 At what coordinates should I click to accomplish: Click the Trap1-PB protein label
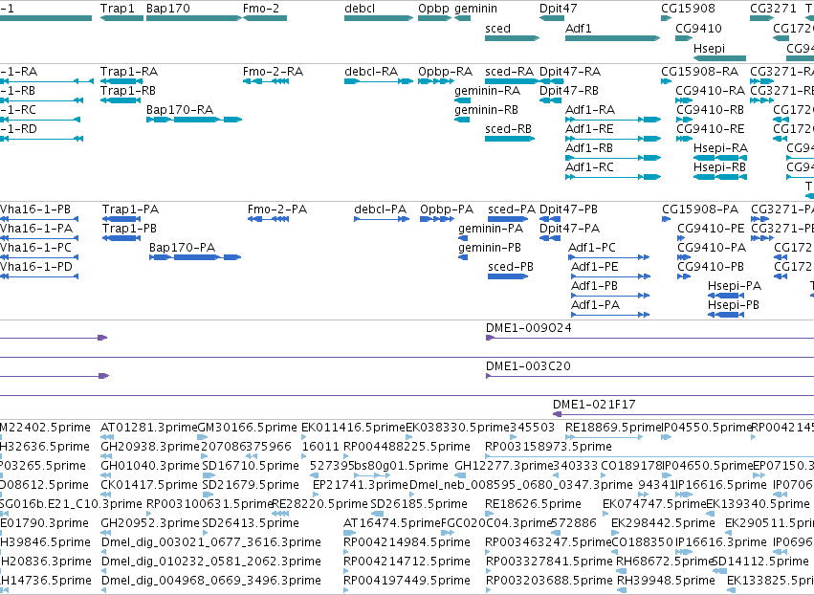point(129,229)
